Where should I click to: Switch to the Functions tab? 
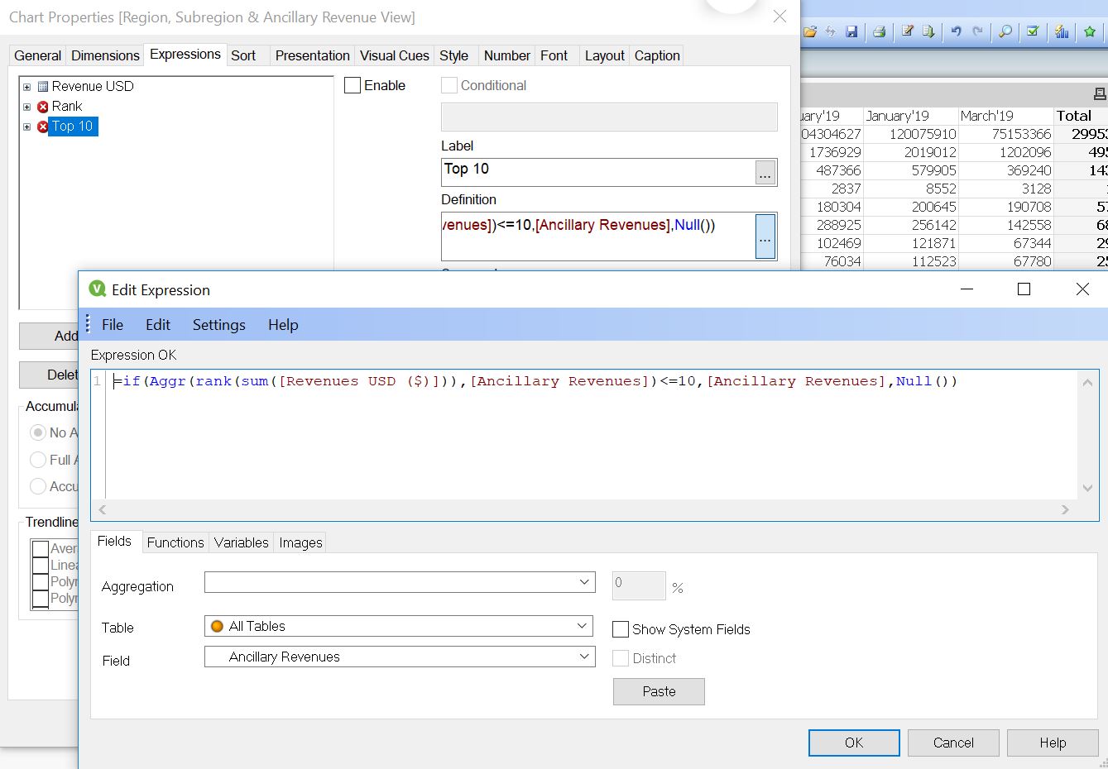pos(175,542)
